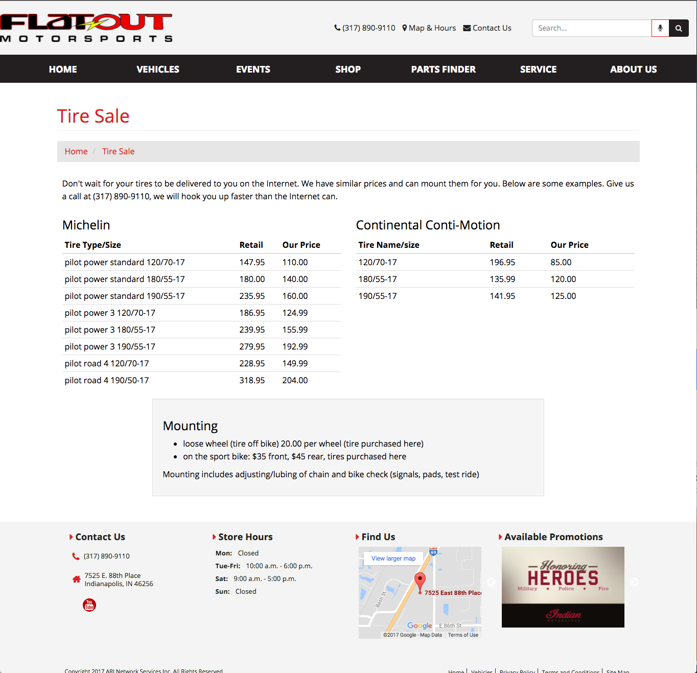The width and height of the screenshot is (697, 673).
Task: Select 'pilot power 3 190/55-17' text
Action: [110, 346]
